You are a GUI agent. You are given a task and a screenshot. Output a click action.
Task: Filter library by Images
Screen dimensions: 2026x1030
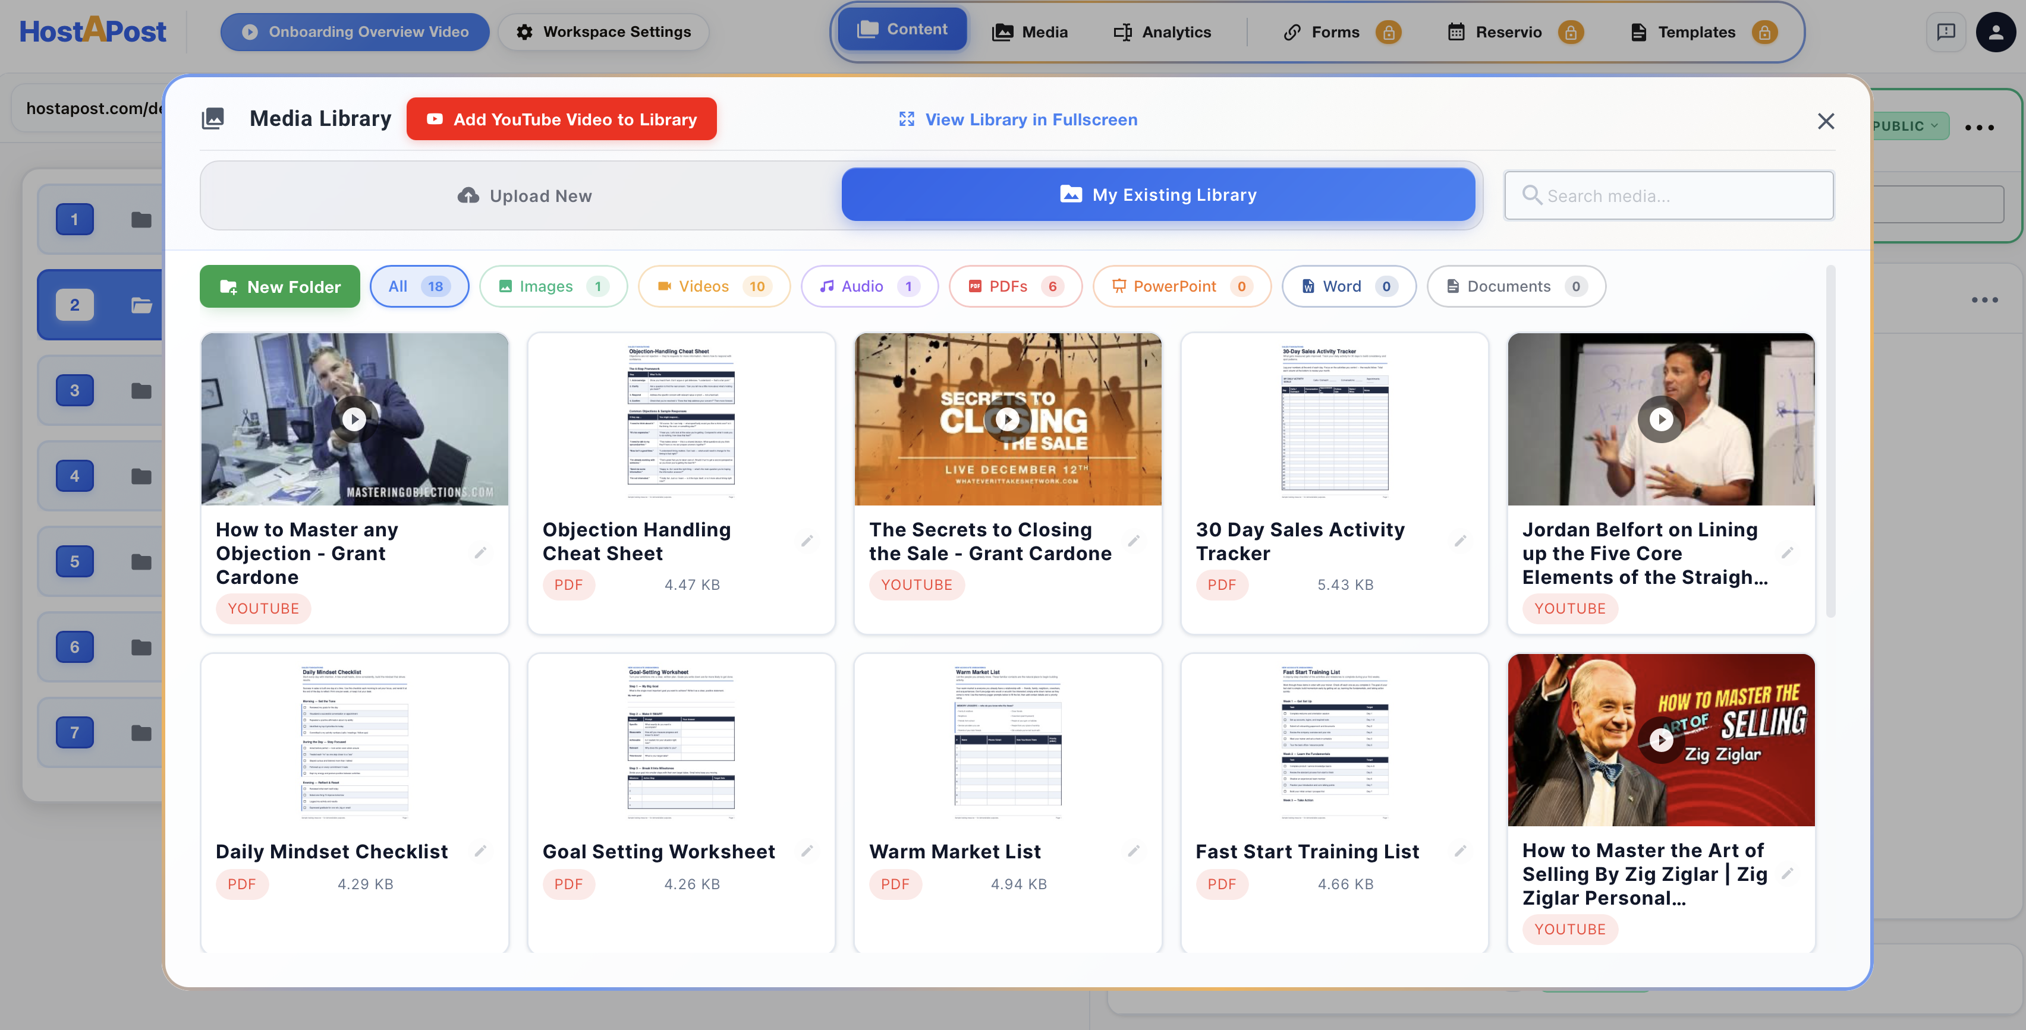[x=553, y=286]
